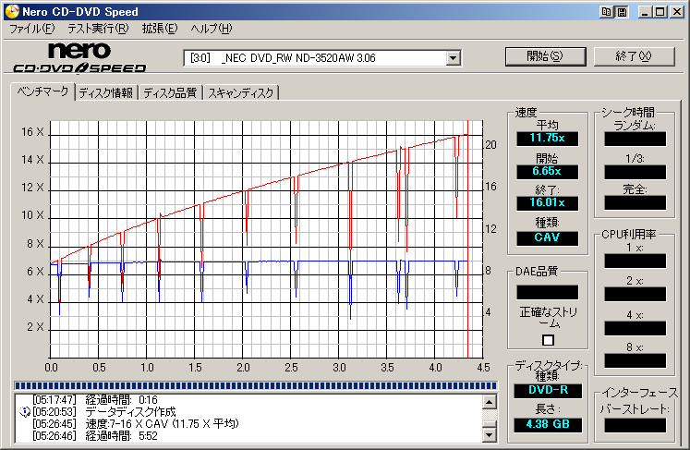The height and width of the screenshot is (450, 690).
Task: Click the disc icon beside the データディスク作成 log entry
Action: coord(25,412)
